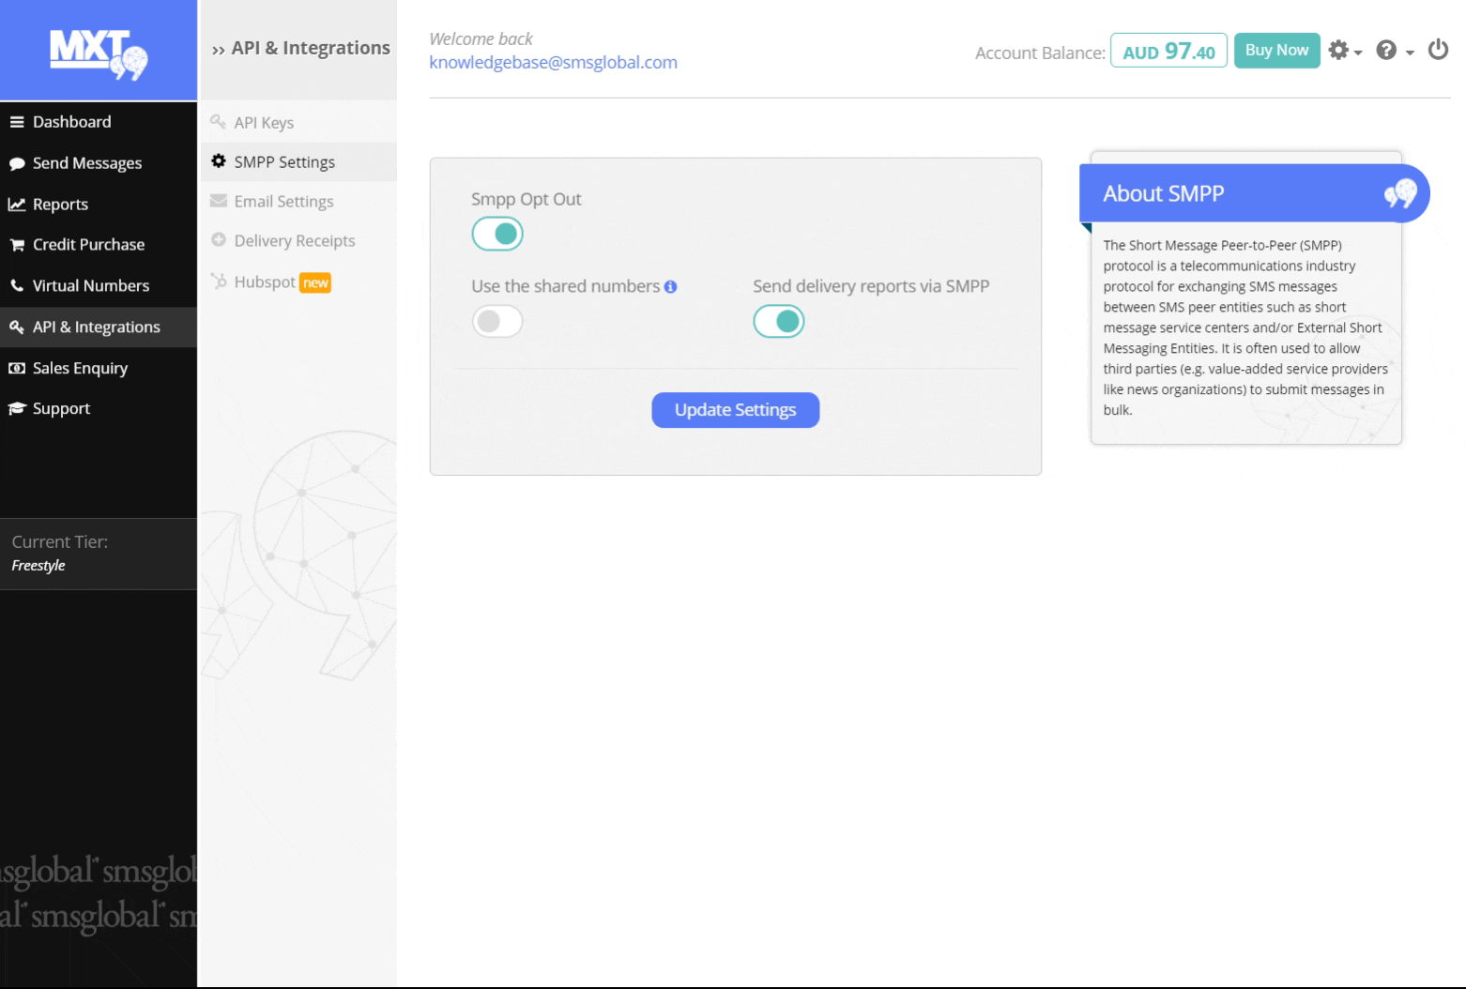
Task: Click the Delivery Receipts plus icon
Action: click(x=219, y=240)
